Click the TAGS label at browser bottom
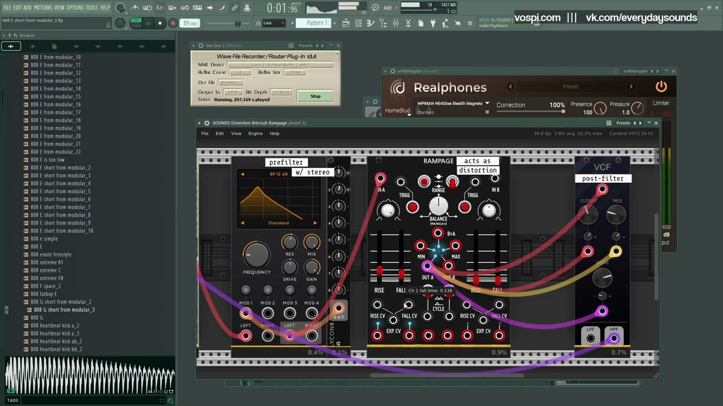Image resolution: width=723 pixels, height=406 pixels. (x=12, y=400)
